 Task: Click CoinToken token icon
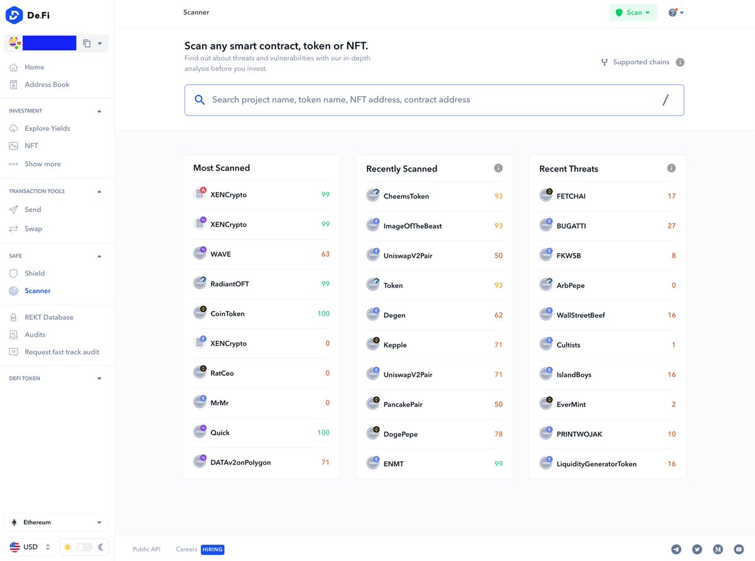coord(200,313)
